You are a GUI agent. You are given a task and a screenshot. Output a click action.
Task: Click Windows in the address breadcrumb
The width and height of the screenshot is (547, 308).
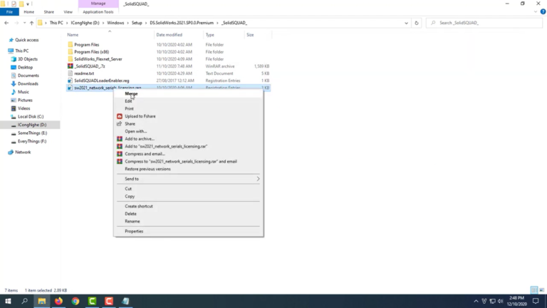tap(115, 23)
